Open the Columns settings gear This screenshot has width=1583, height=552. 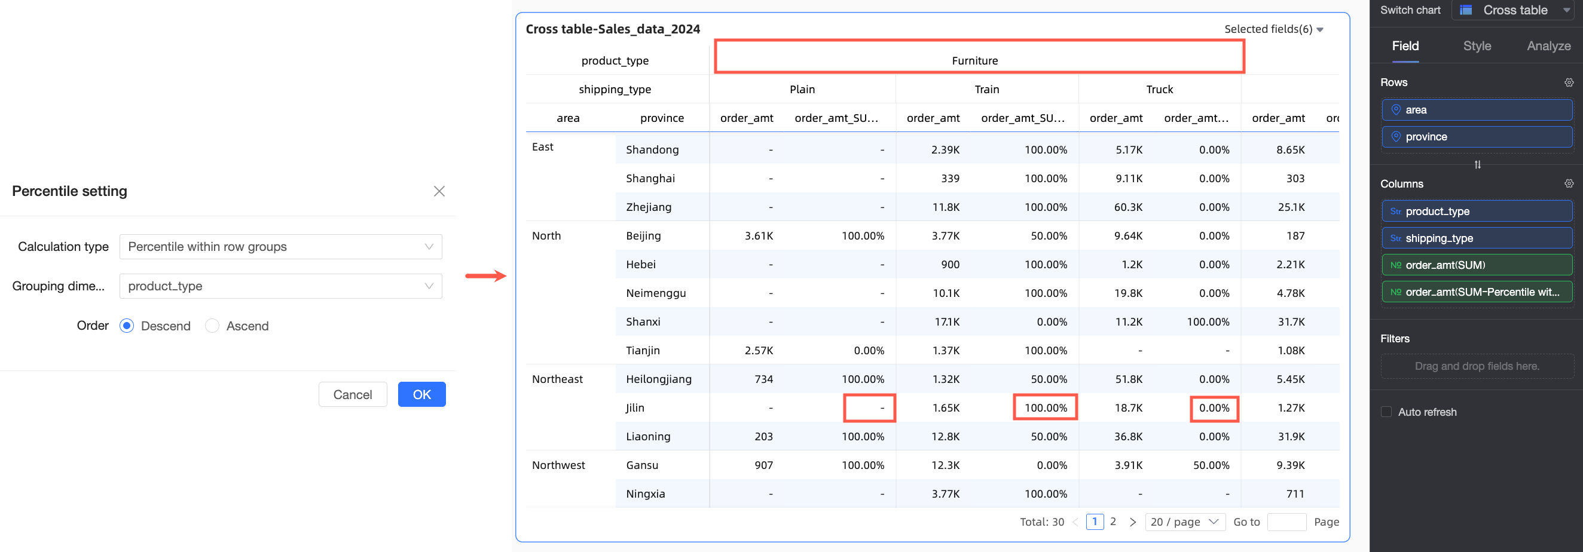pyautogui.click(x=1569, y=183)
